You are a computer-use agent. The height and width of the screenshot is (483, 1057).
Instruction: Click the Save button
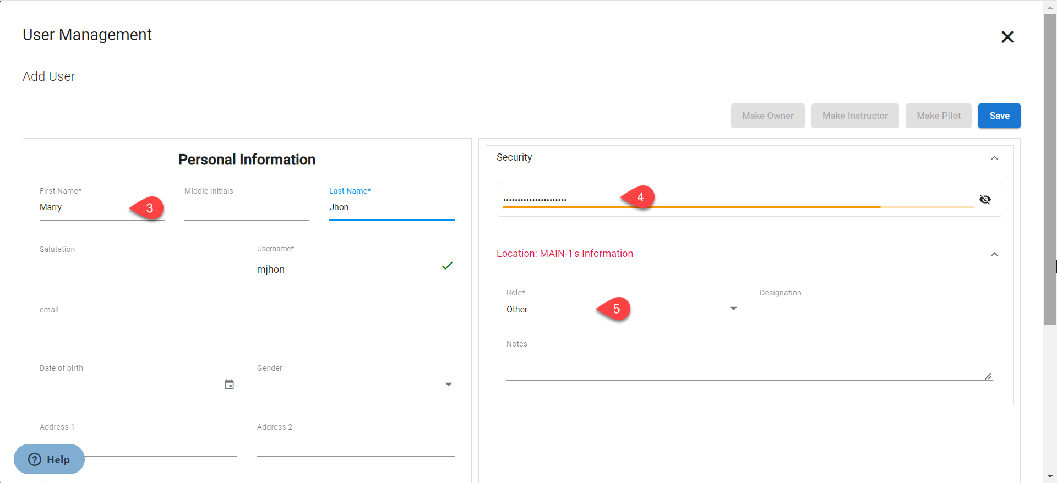[999, 116]
